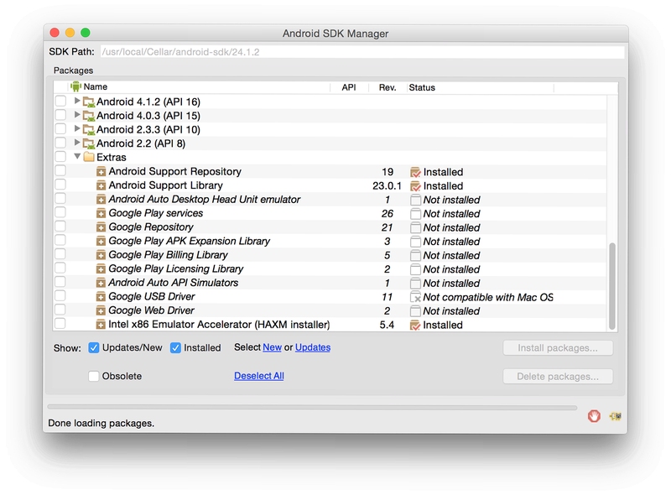Click the Install packages button

point(558,347)
